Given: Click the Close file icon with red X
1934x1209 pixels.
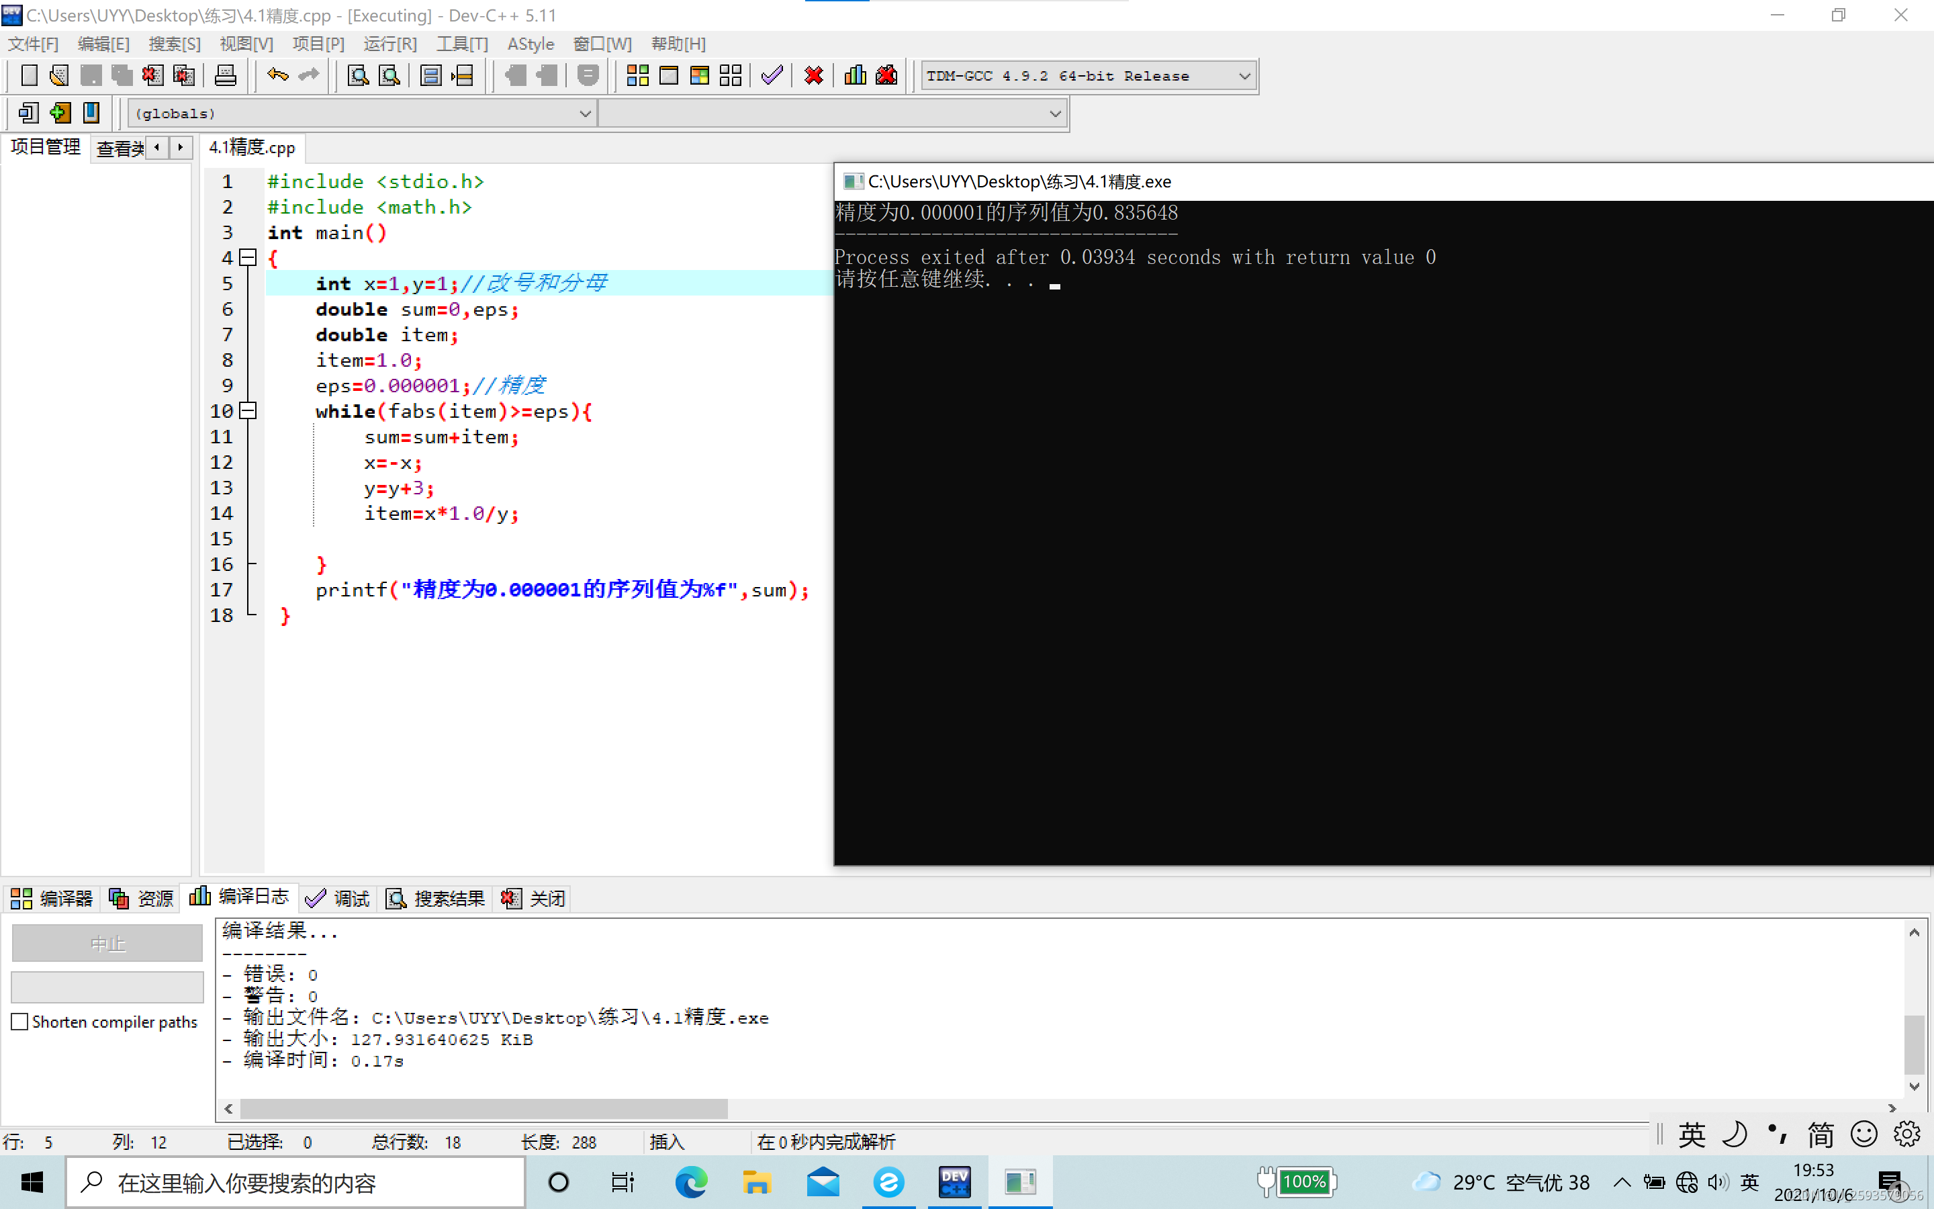Looking at the screenshot, I should [152, 76].
